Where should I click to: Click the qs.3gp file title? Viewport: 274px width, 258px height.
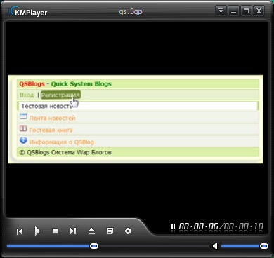131,12
